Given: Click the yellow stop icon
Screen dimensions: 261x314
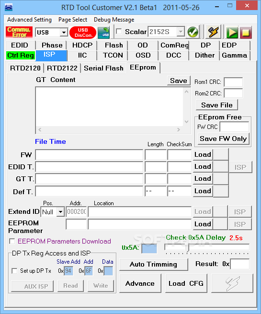Looking at the screenshot, I should [x=246, y=33].
